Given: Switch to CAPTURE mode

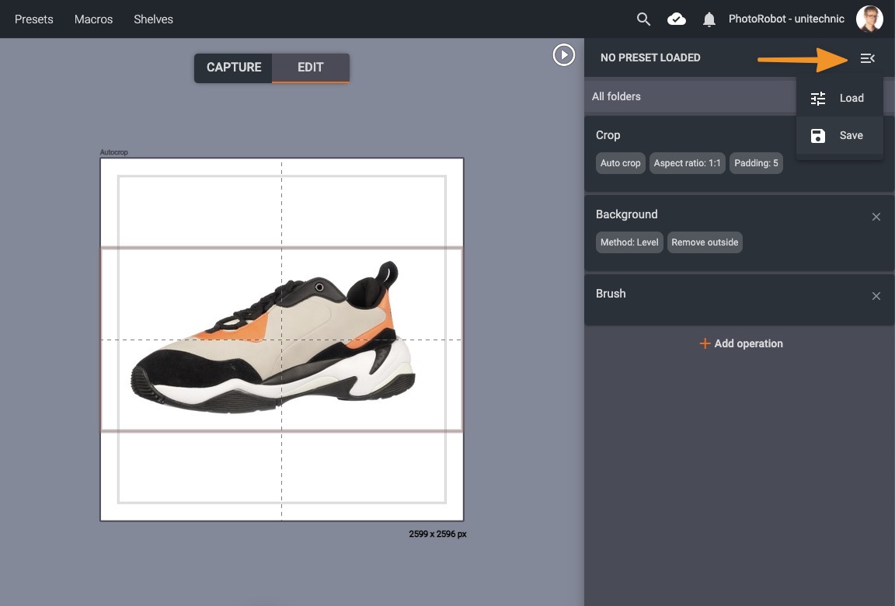Looking at the screenshot, I should pyautogui.click(x=234, y=68).
